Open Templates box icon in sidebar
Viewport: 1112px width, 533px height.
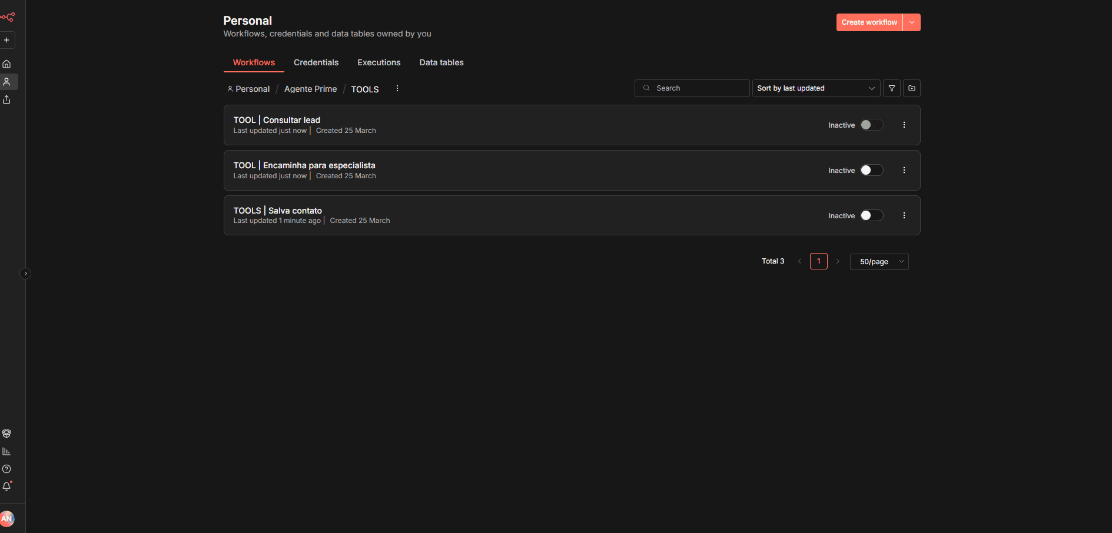[6, 434]
